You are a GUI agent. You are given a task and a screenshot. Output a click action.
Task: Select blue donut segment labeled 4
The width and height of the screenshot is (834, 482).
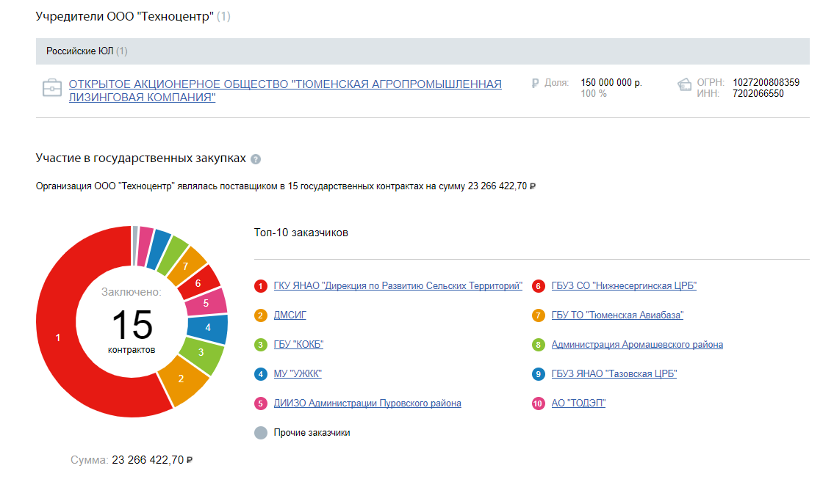(x=207, y=327)
